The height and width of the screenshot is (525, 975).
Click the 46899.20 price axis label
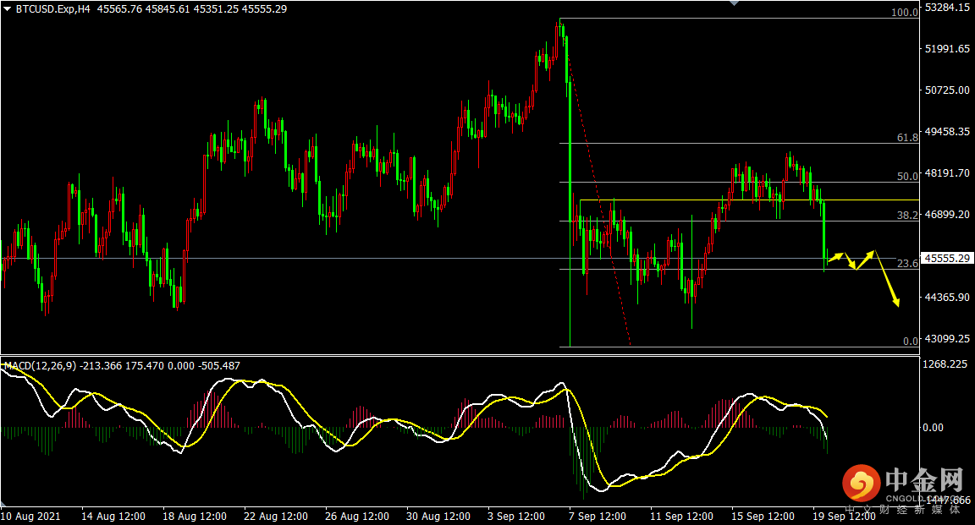(948, 215)
